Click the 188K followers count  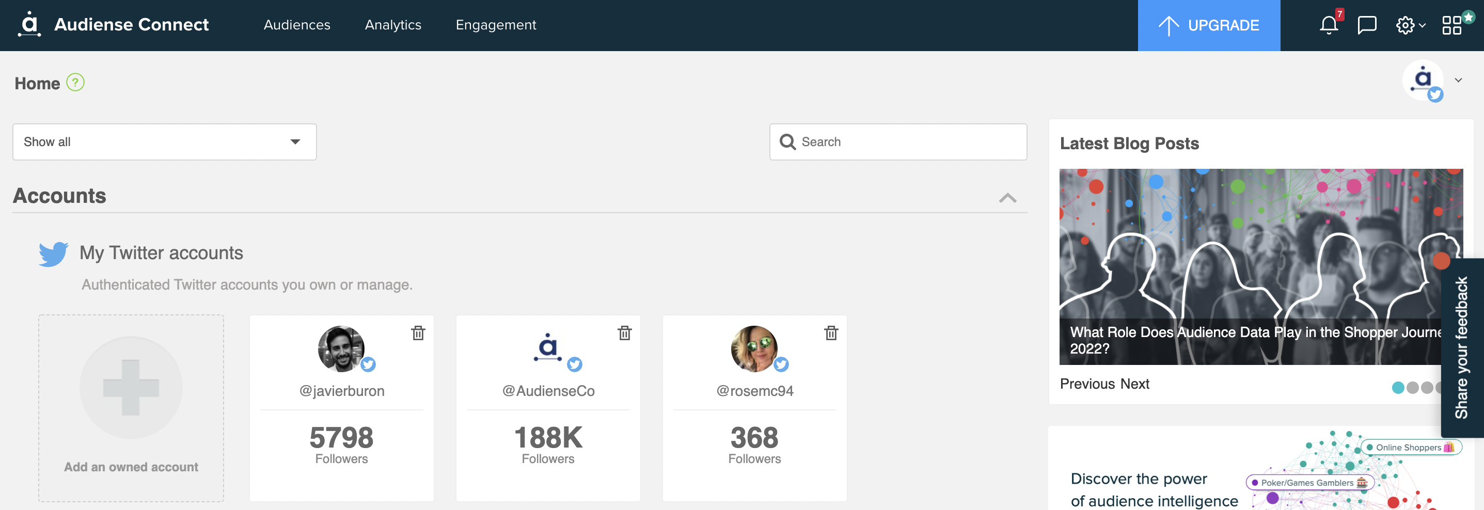point(548,437)
